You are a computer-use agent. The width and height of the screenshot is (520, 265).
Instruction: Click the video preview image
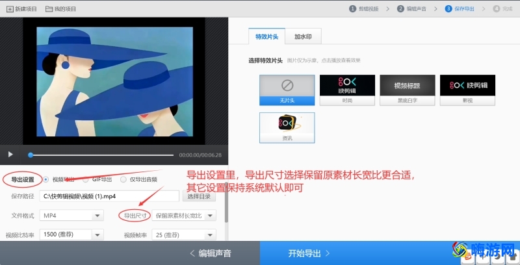tap(115, 81)
